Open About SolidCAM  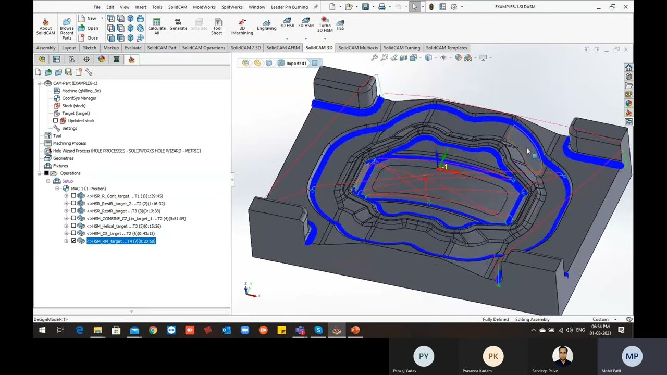tap(45, 27)
